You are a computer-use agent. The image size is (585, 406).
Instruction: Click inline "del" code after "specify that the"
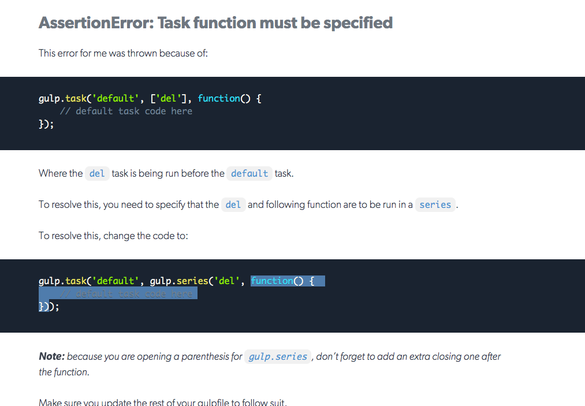point(233,204)
